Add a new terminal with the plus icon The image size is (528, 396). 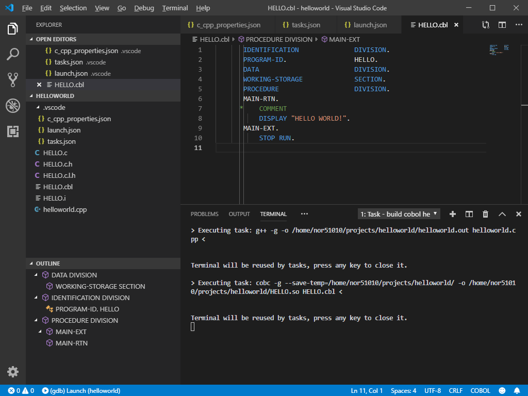(452, 213)
